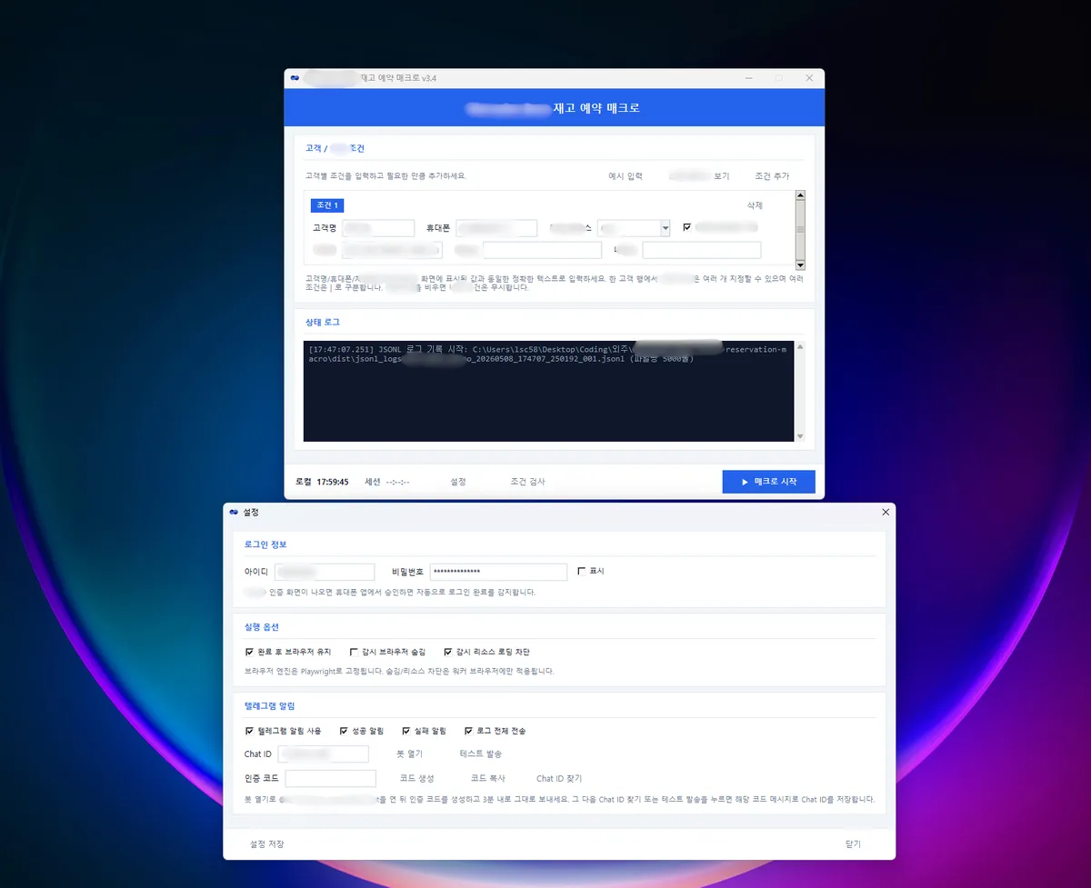Click the 로그인 정보 section heading
Viewport: 1091px width, 888px height.
click(x=265, y=544)
